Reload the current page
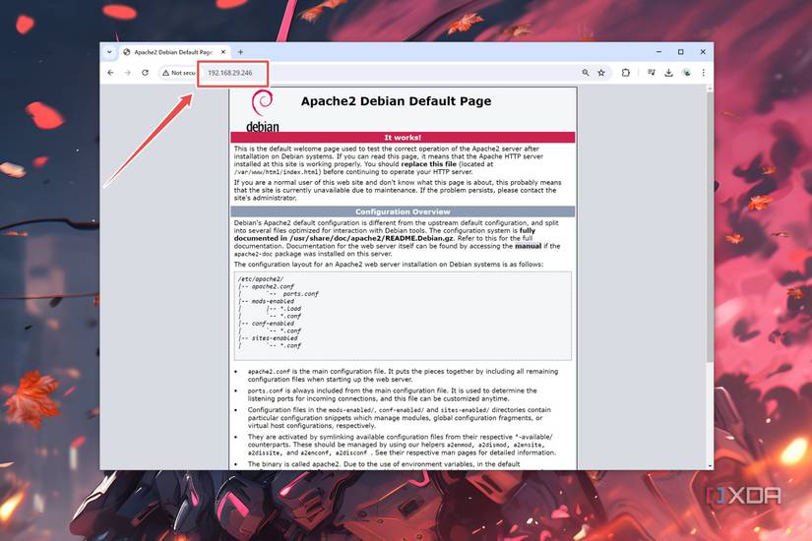Viewport: 812px width, 541px height. pos(145,73)
